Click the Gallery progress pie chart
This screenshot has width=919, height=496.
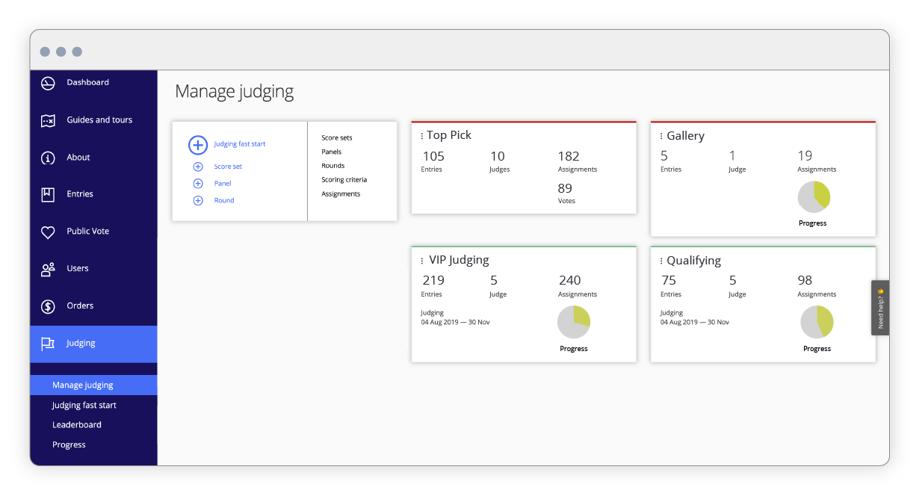point(813,197)
